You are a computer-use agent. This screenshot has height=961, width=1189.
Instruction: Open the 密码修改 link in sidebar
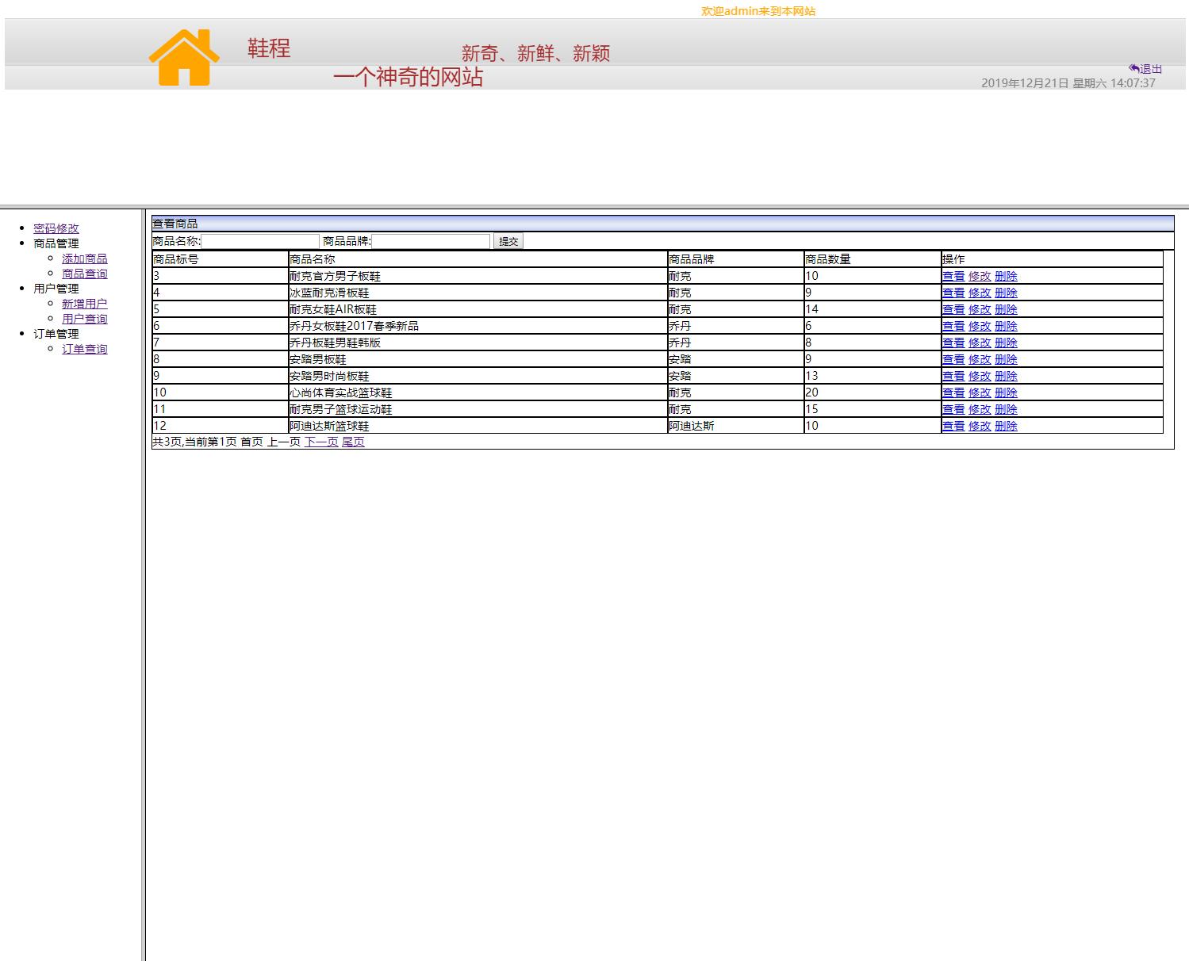point(56,228)
